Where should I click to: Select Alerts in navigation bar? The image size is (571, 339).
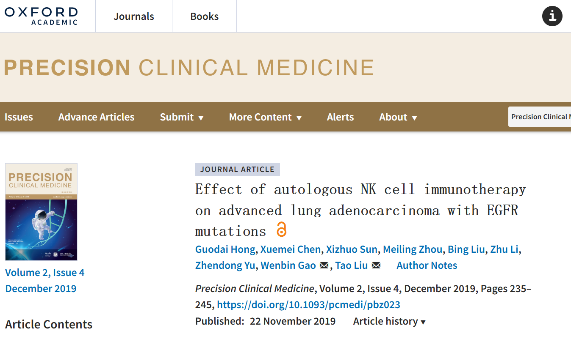340,117
